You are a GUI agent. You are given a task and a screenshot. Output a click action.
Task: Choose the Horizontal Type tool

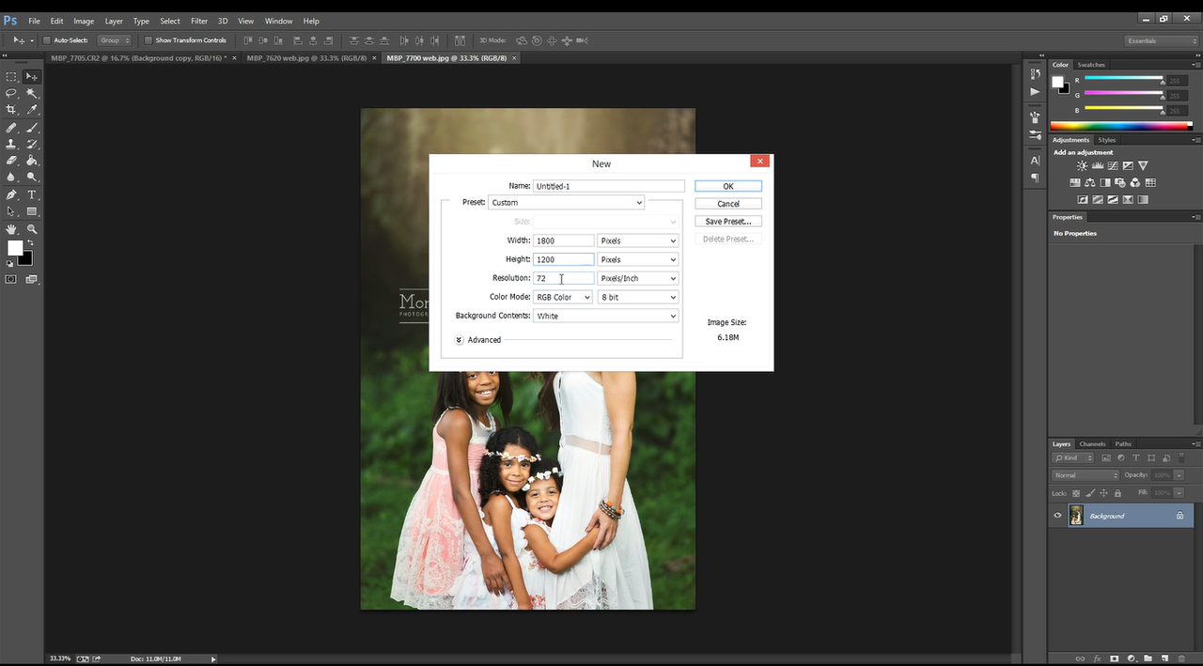(32, 194)
